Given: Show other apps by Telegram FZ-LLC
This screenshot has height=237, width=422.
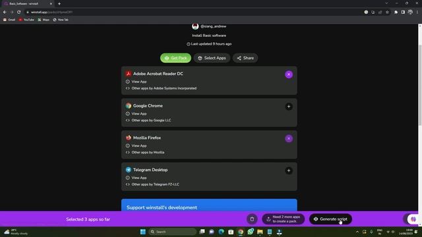Looking at the screenshot, I should [x=152, y=184].
